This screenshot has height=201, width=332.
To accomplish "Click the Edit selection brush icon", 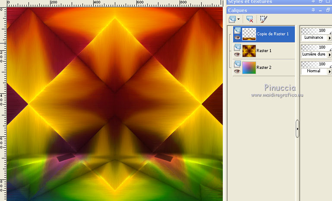I will [264, 19].
